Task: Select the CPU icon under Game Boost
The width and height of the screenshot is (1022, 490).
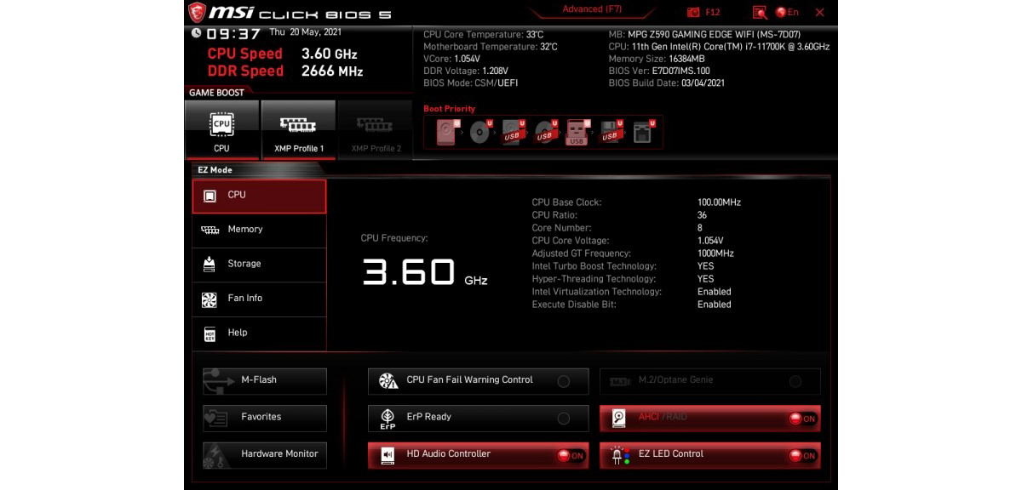Action: 221,128
